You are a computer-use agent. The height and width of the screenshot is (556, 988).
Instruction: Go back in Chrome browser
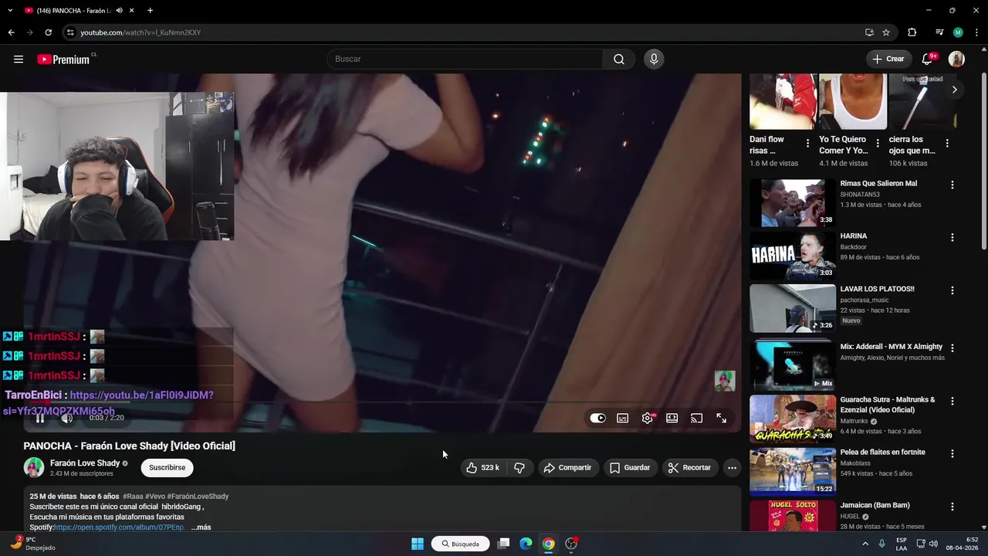[x=11, y=32]
